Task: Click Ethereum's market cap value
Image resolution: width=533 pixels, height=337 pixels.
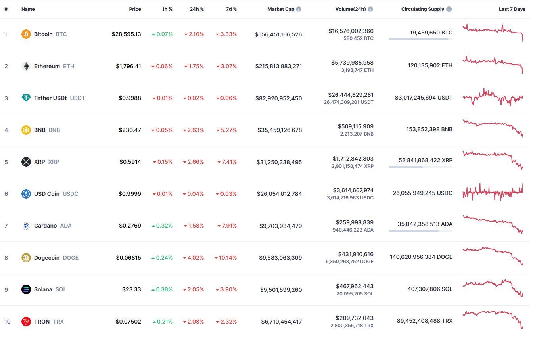Action: (x=278, y=66)
